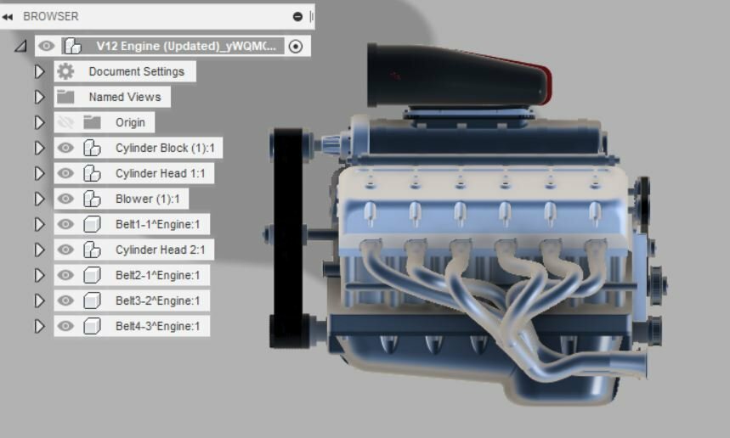Screen dimensions: 730x438
Task: Click the Named Views folder icon
Action: (65, 97)
